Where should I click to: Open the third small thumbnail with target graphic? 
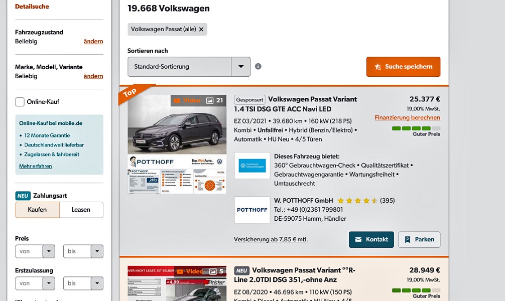click(210, 181)
